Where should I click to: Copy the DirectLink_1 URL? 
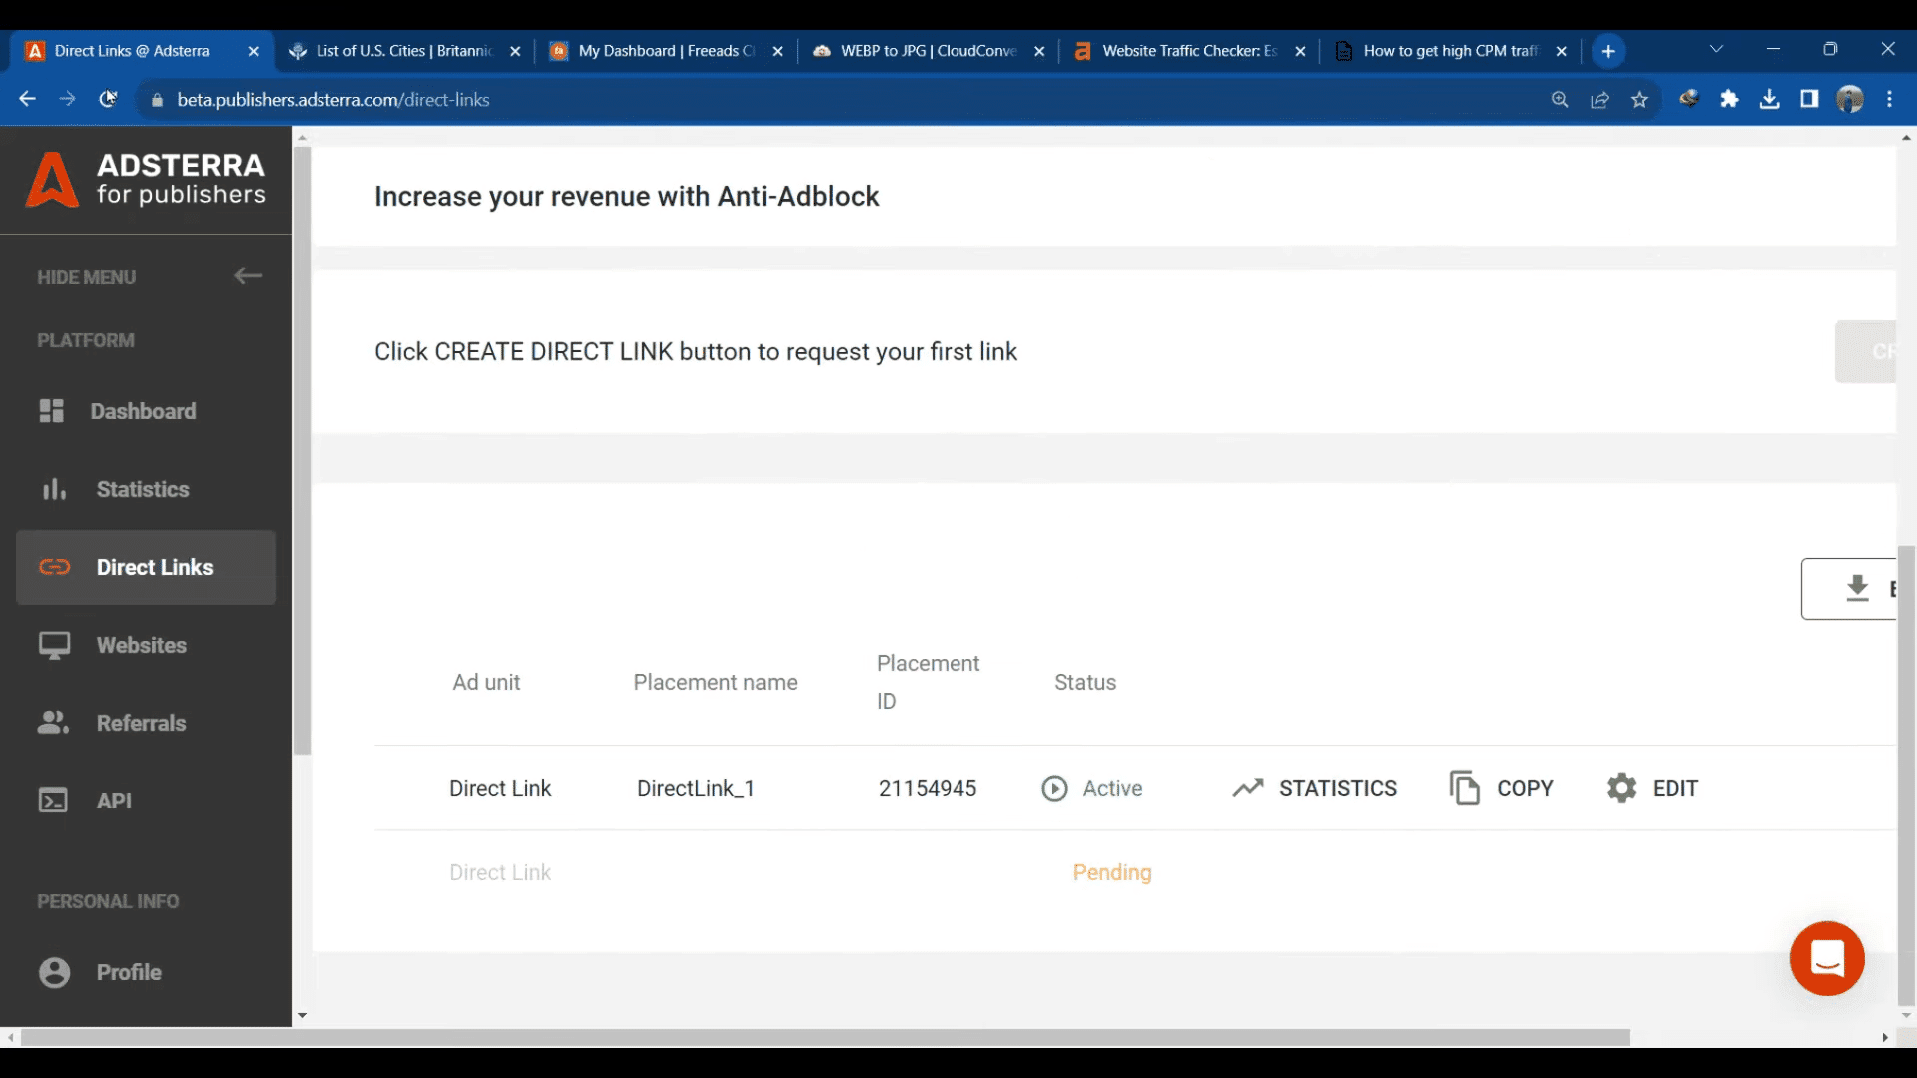coord(1501,788)
